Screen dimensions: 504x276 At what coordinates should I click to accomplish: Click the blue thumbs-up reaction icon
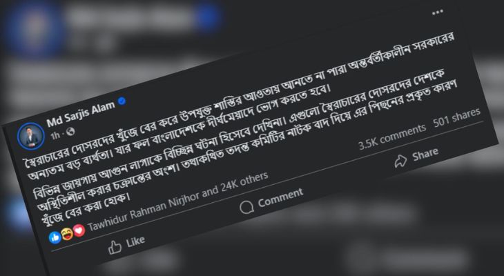(x=55, y=237)
